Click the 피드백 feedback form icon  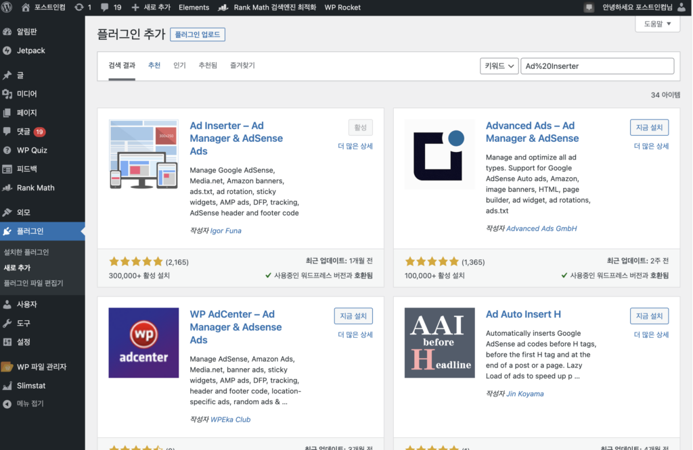point(7,169)
